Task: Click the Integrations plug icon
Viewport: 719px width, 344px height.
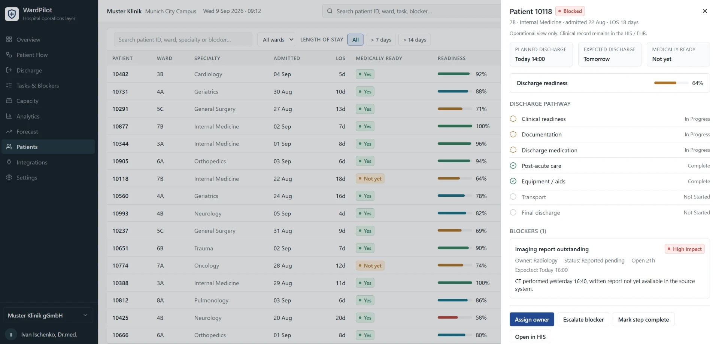Action: pos(9,162)
